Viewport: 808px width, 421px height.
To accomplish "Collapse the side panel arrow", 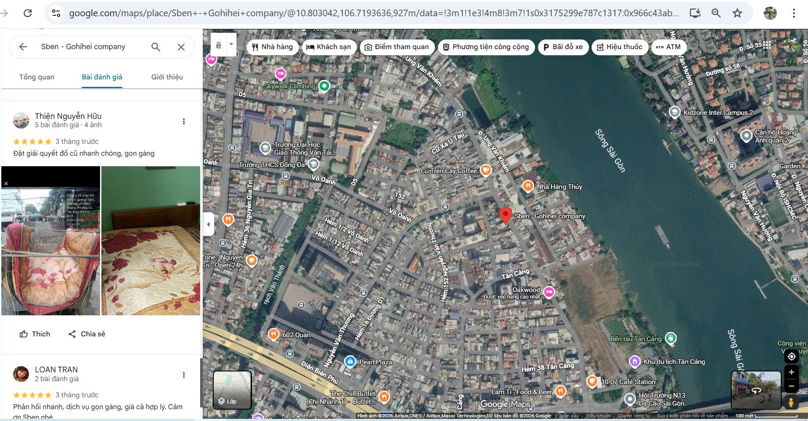I will tap(208, 224).
